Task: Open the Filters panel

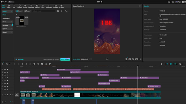Action: click(x=43, y=6)
